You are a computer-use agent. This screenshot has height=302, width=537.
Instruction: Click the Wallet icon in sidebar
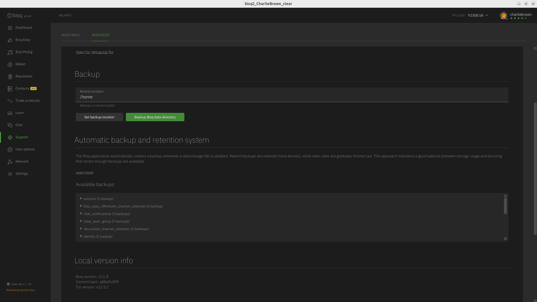pyautogui.click(x=10, y=64)
